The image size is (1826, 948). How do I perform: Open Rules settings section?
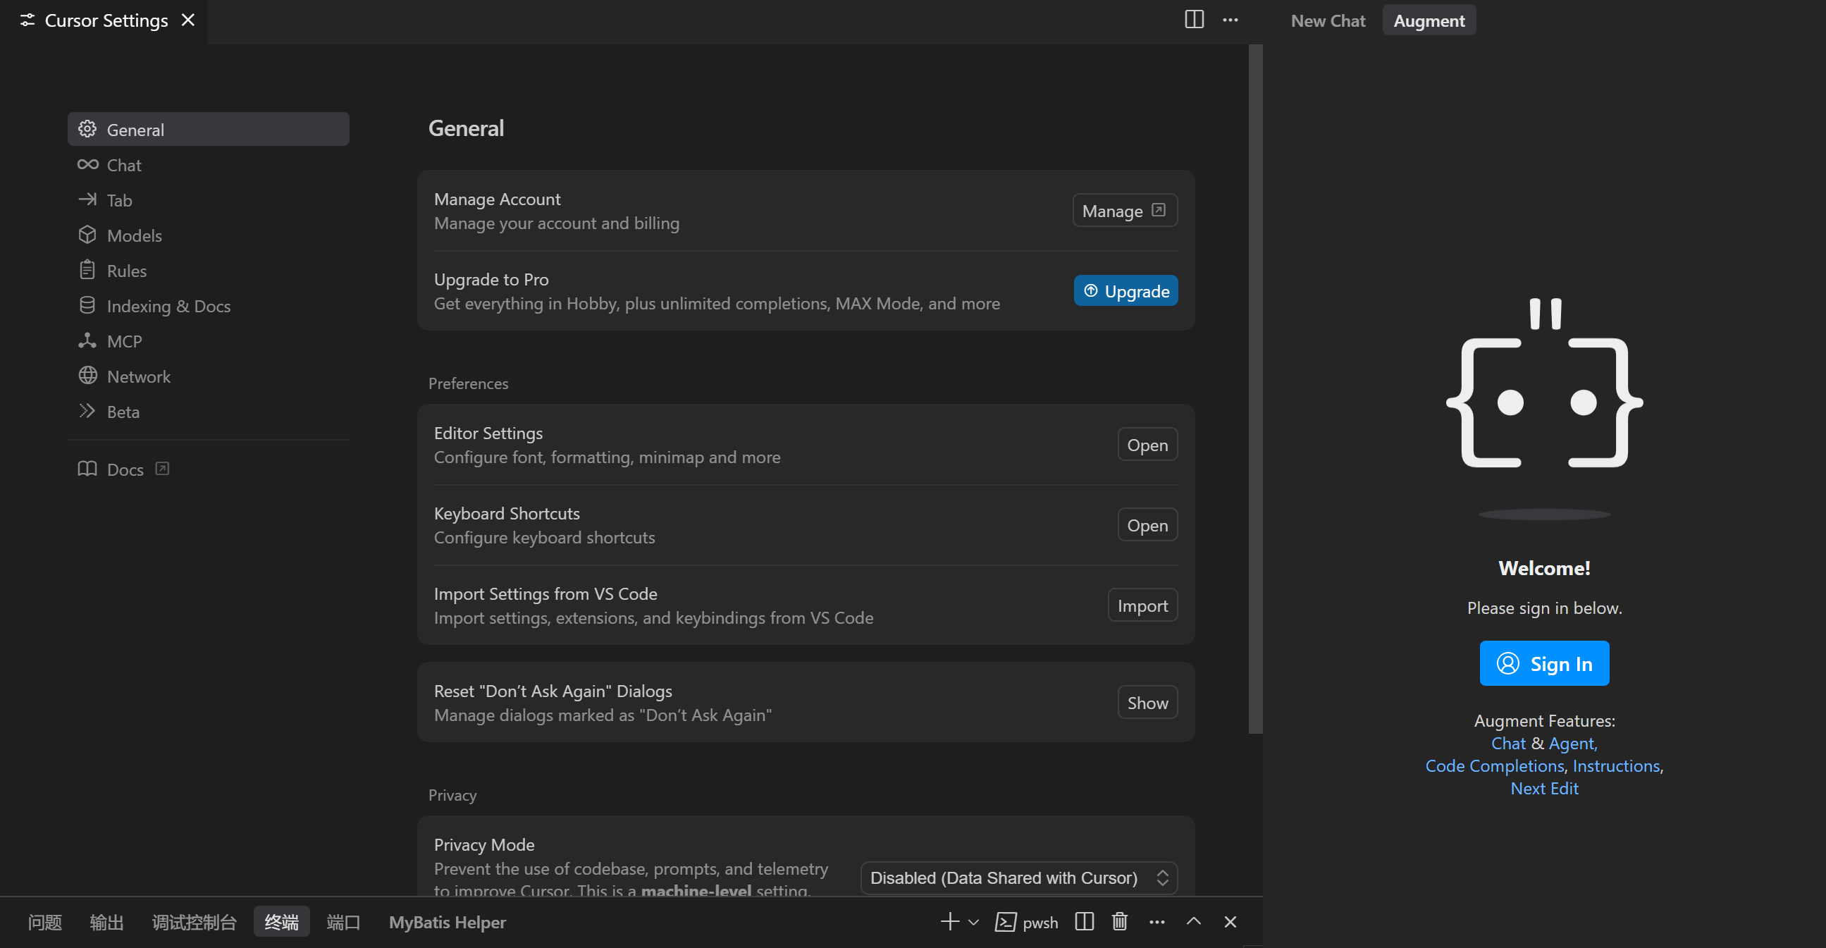(x=209, y=270)
